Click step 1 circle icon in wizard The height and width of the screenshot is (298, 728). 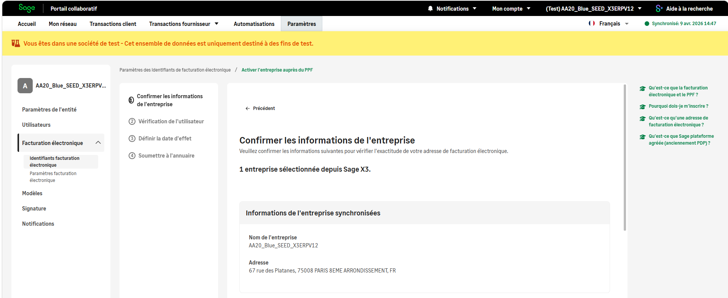coord(131,100)
